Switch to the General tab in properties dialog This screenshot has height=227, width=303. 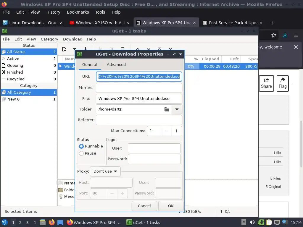(90, 64)
